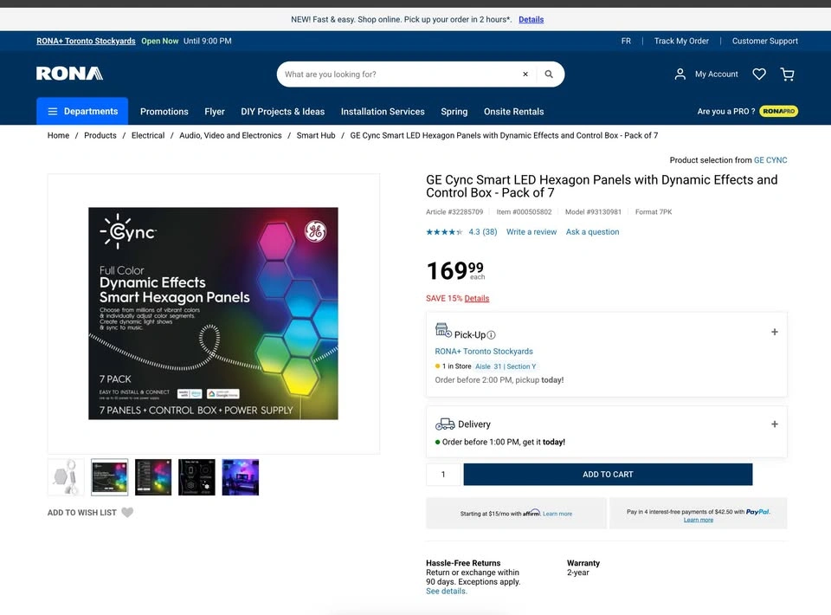Click the Details link in top banner
Image resolution: width=831 pixels, height=615 pixels.
coord(531,20)
